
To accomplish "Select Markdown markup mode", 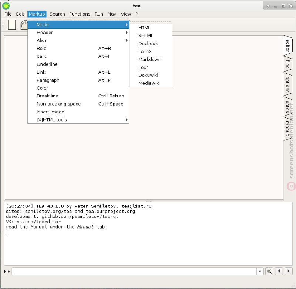I will tap(151, 60).
